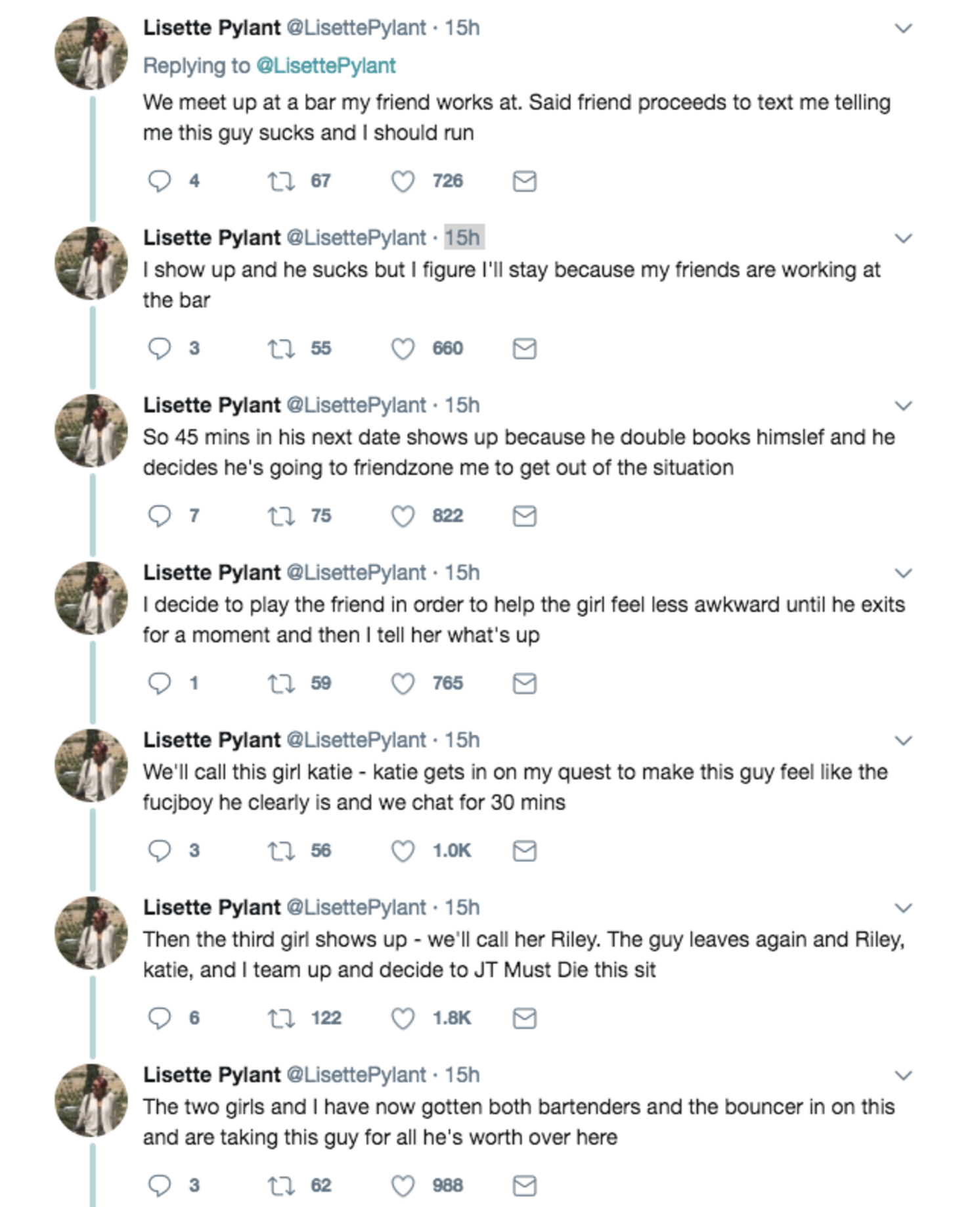Expand the menu chevron on friendzone tweet
This screenshot has width=972, height=1207.
point(904,405)
